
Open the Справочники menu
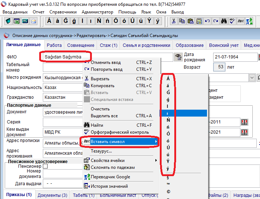(62, 12)
